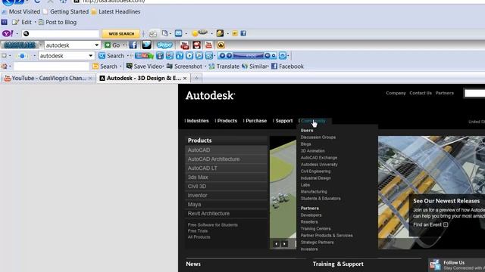485x272 pixels.
Task: Focus the Yahoo toolbar search field
Action: coord(61,33)
